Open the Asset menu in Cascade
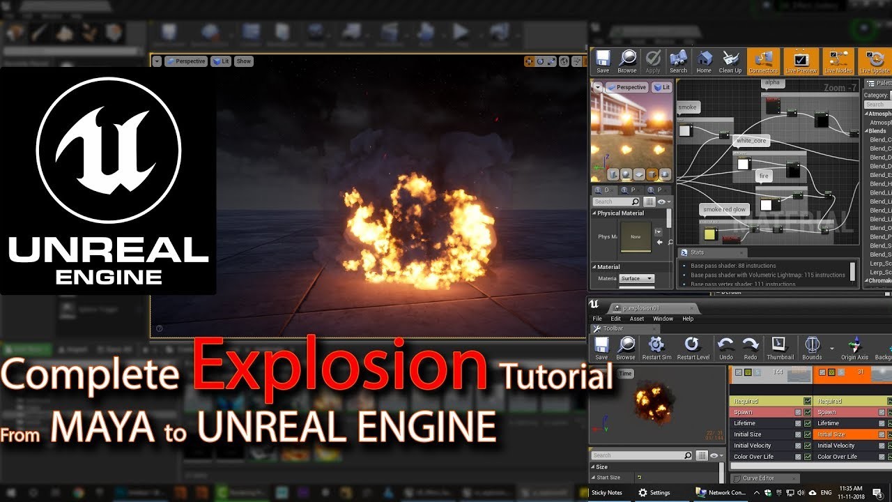Screen dimensions: 892x502 636,319
